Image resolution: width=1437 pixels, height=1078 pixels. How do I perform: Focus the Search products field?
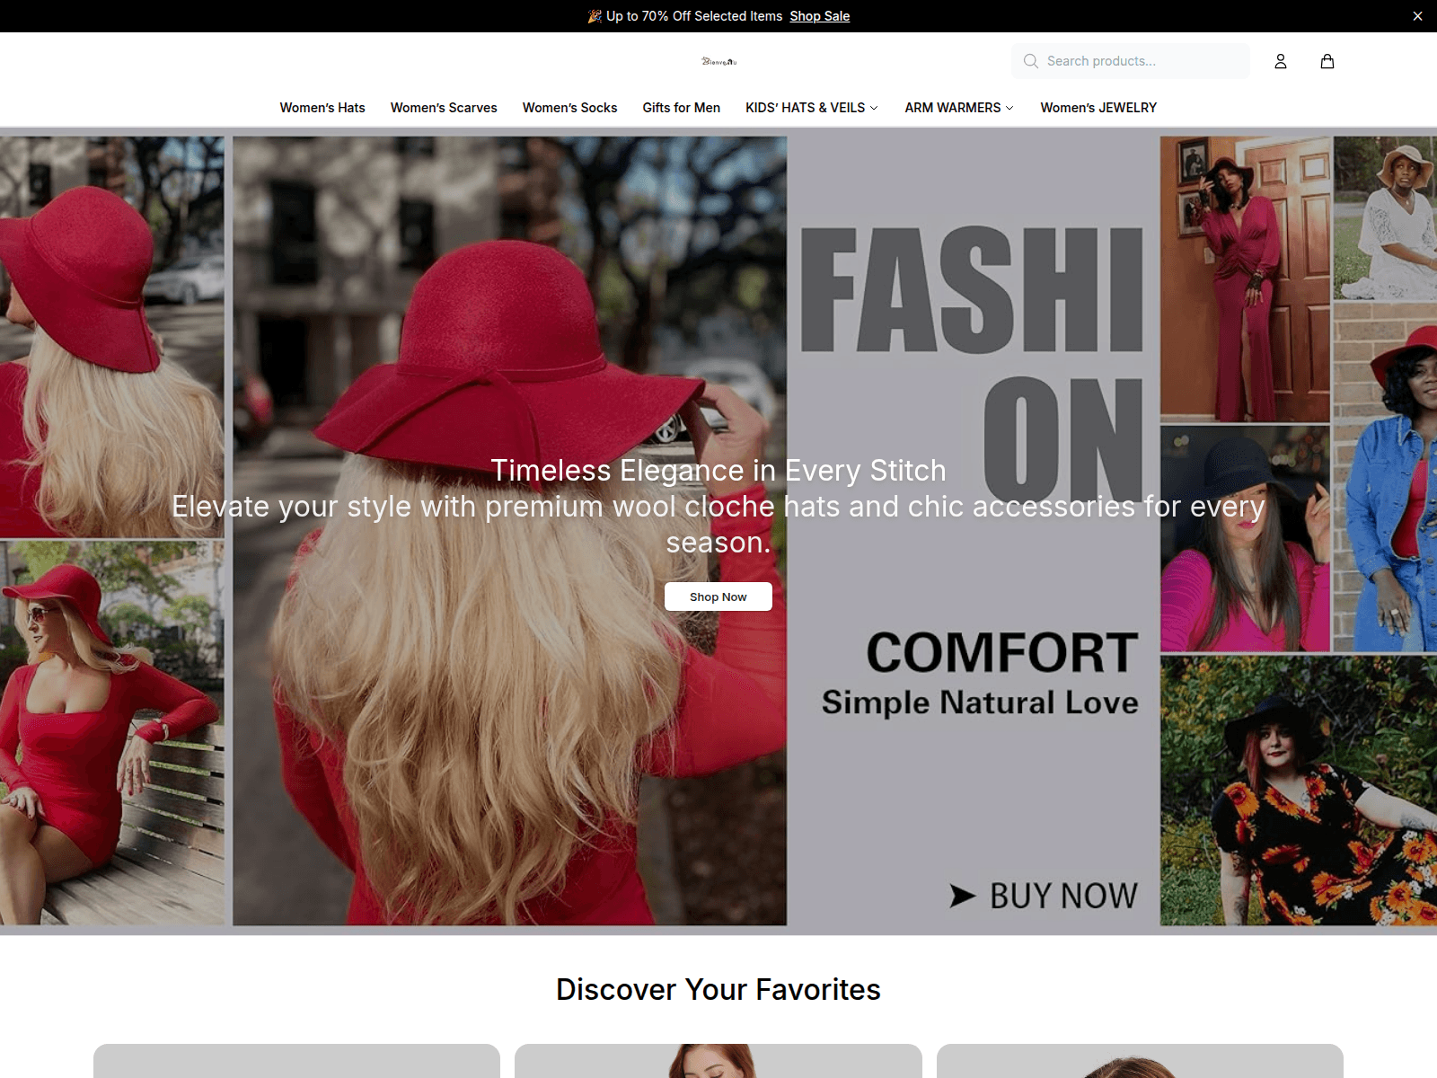tap(1131, 61)
